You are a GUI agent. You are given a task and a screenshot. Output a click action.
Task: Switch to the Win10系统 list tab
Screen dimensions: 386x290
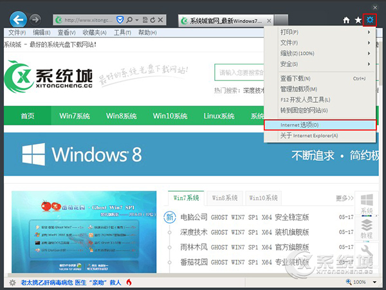263,198
